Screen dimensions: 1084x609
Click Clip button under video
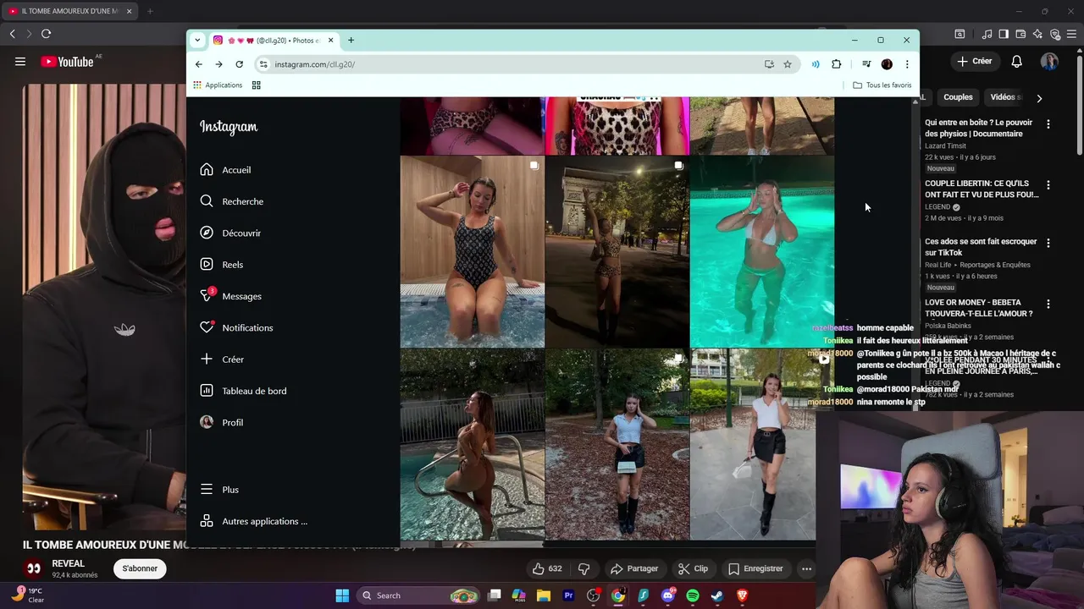pos(693,568)
